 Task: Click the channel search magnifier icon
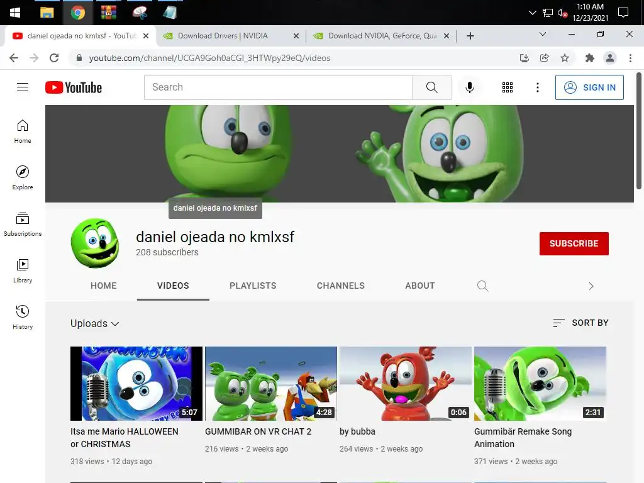tap(482, 286)
